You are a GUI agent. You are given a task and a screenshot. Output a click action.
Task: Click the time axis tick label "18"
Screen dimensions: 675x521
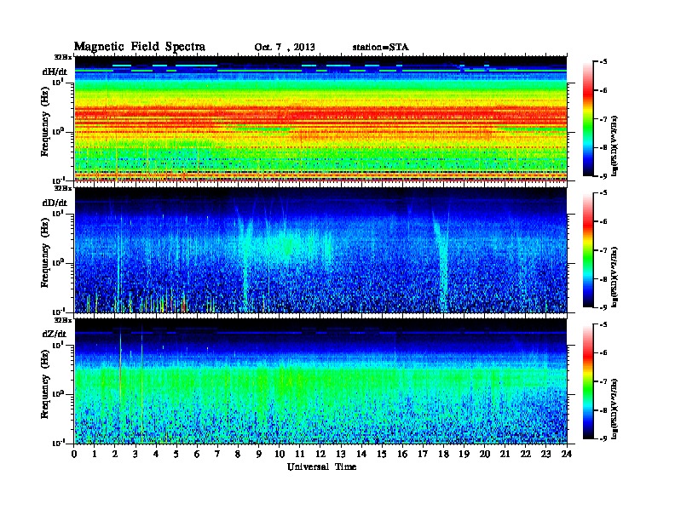click(443, 455)
